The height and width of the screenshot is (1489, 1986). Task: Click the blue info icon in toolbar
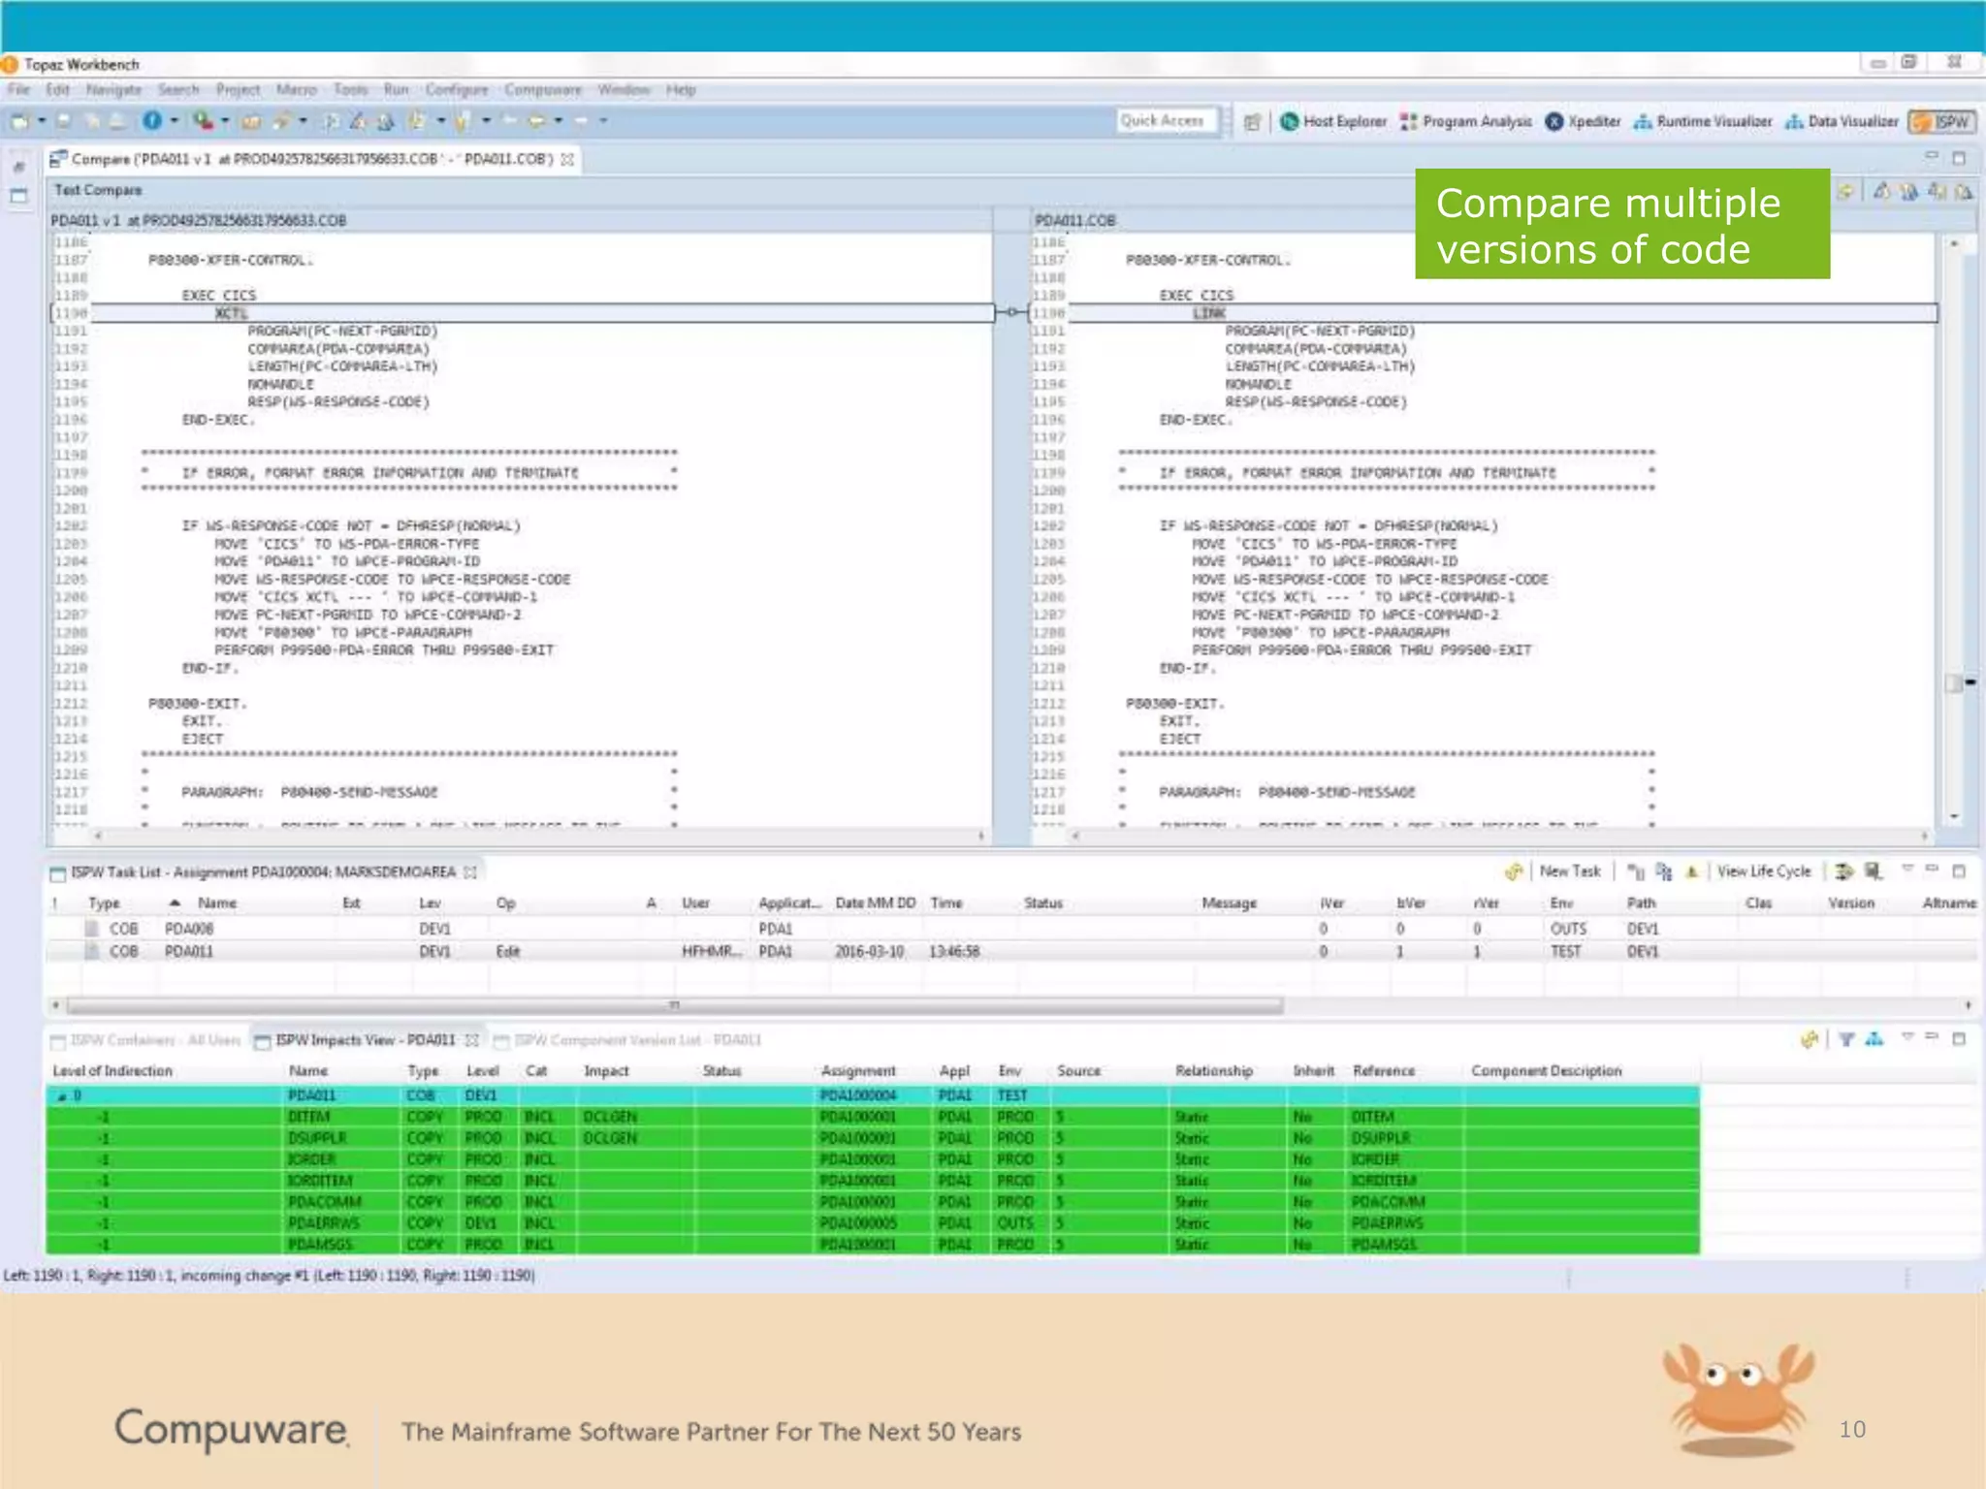click(x=152, y=120)
